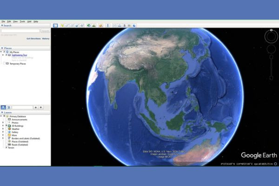Image resolution: width=279 pixels, height=186 pixels.
Task: Click the Search button
Action: point(45,31)
